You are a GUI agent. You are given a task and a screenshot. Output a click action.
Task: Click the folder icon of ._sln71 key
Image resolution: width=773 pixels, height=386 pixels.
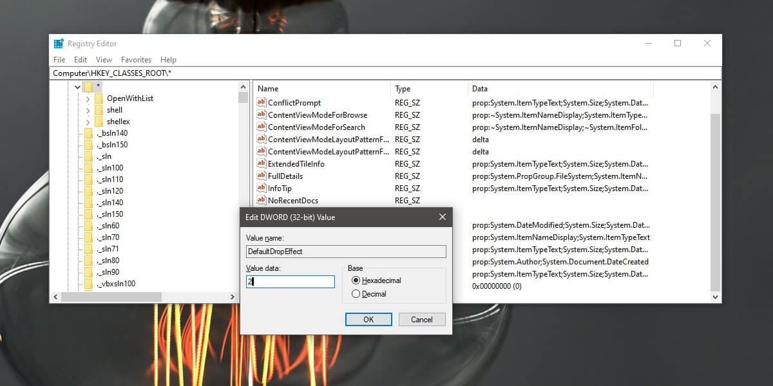coord(88,249)
